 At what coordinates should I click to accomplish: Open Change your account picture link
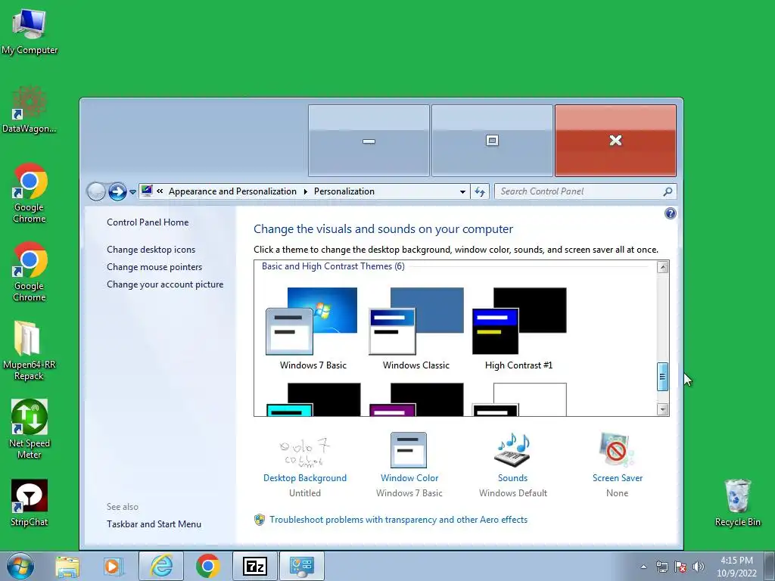[x=164, y=284]
